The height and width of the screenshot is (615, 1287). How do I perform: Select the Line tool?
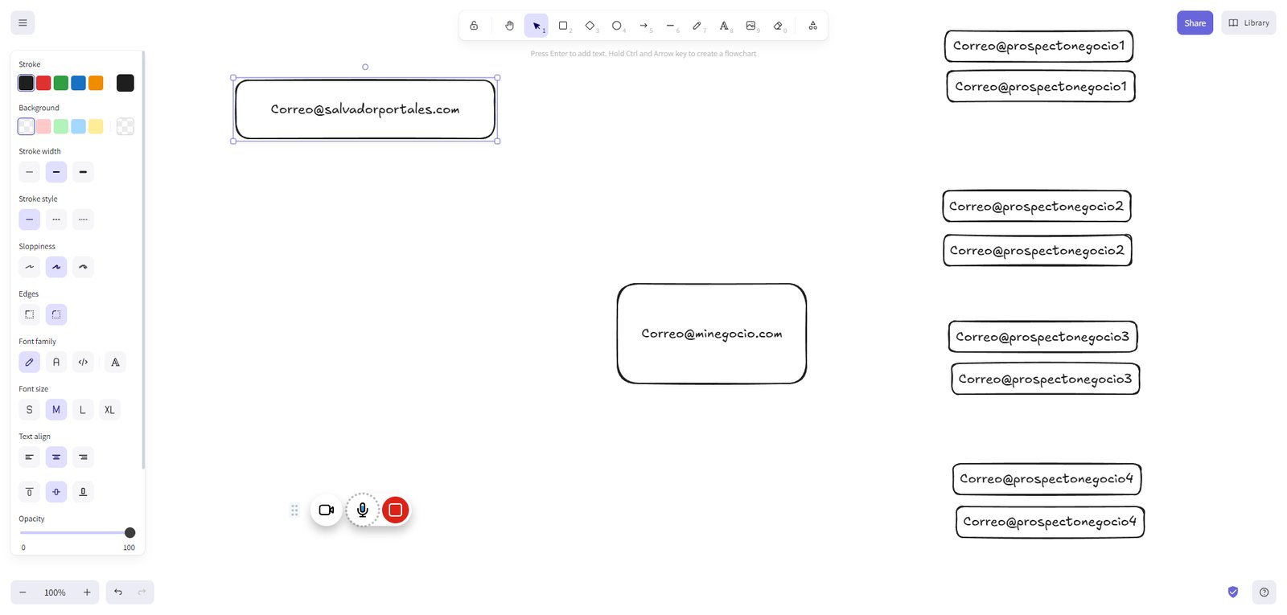(x=670, y=26)
